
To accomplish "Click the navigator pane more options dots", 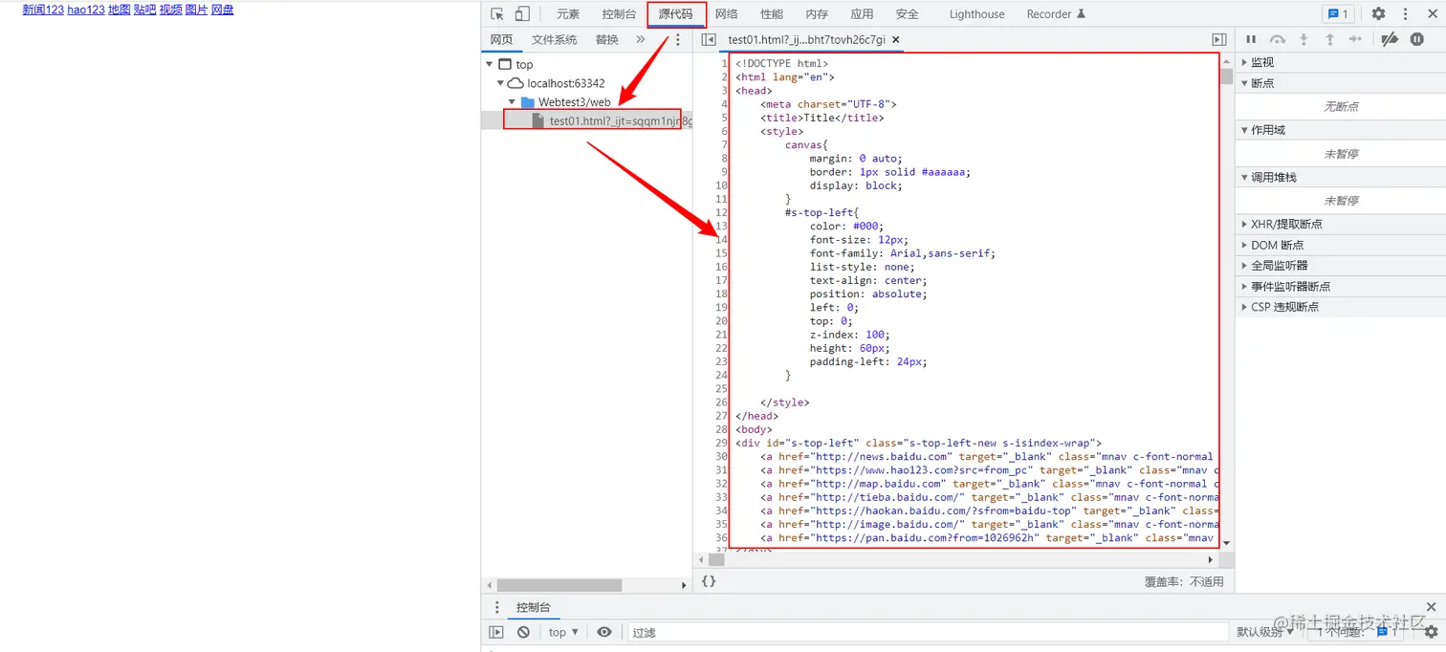I will tap(678, 40).
